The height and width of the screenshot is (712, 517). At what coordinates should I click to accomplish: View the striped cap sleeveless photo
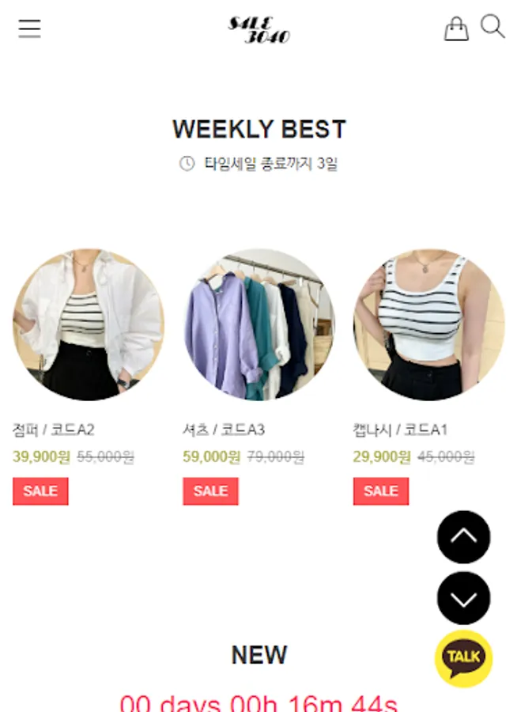pyautogui.click(x=429, y=324)
